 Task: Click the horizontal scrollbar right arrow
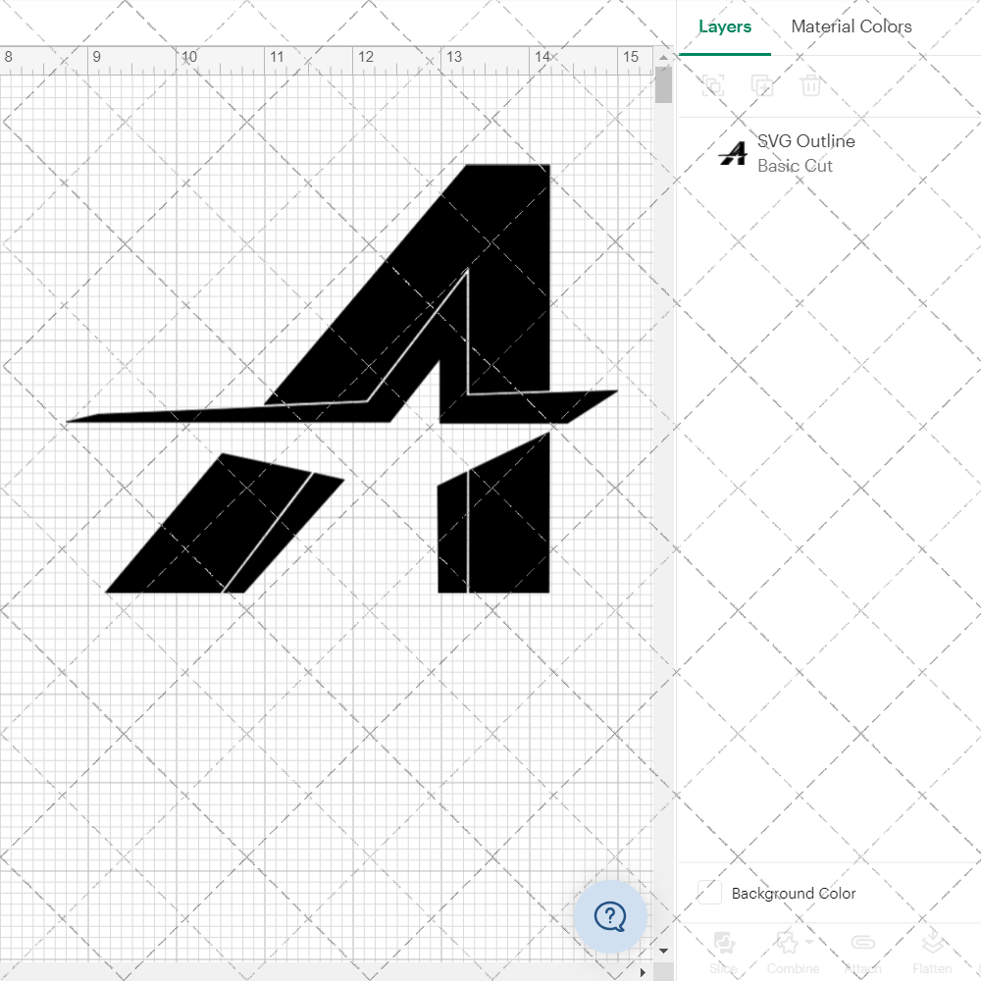coord(643,973)
